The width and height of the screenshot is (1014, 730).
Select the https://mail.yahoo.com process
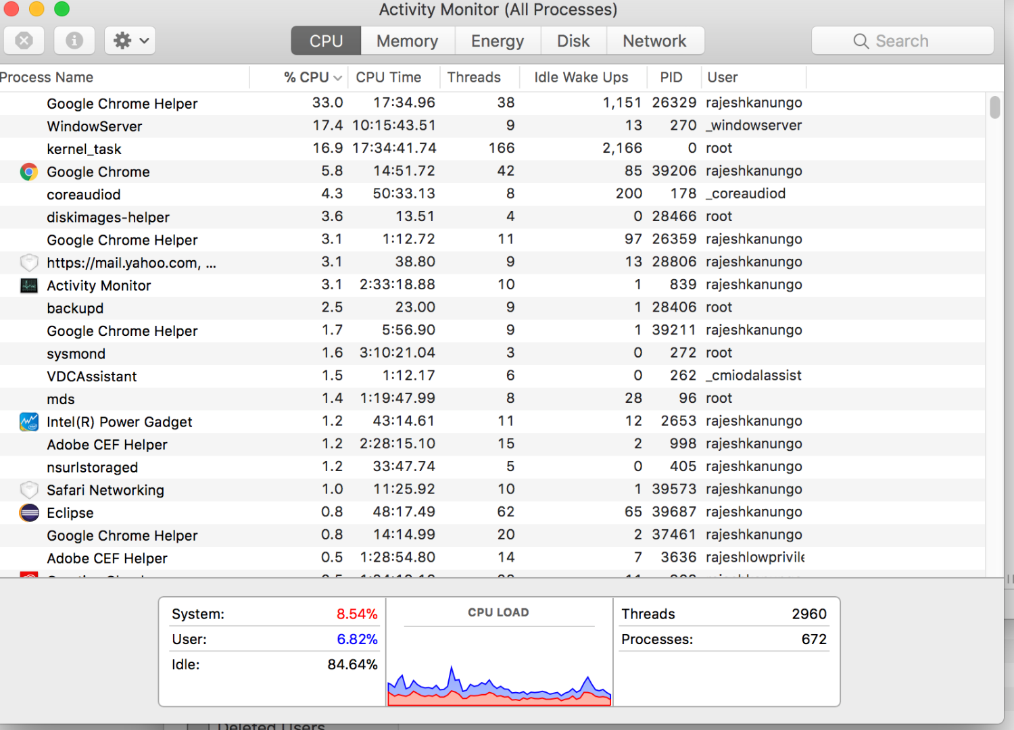[x=492, y=262]
